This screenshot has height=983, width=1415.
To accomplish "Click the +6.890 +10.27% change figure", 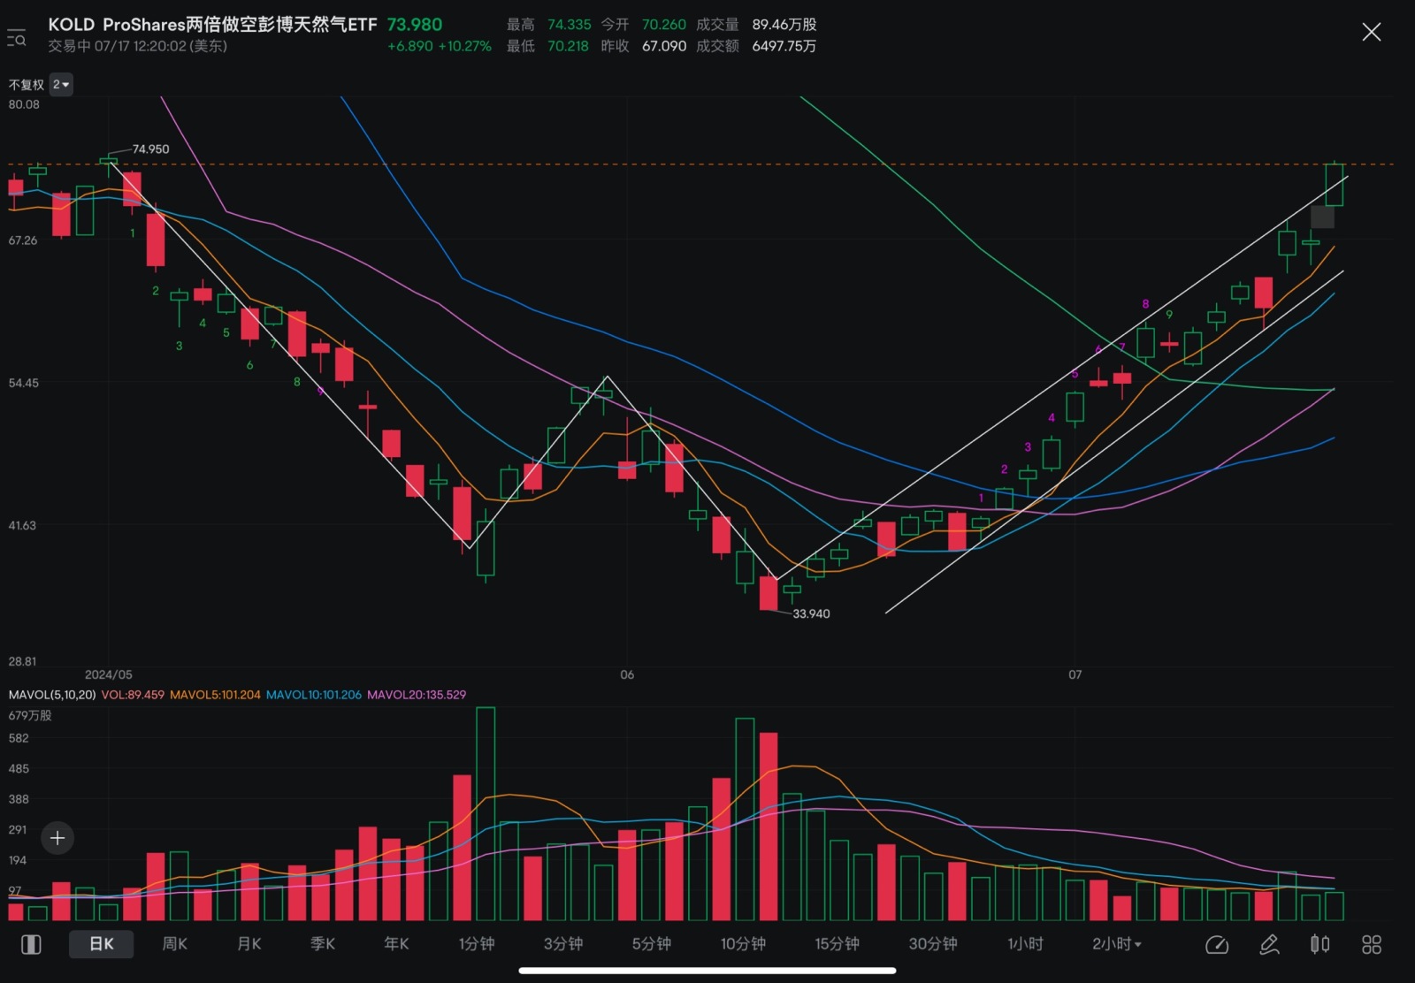I will click(439, 46).
